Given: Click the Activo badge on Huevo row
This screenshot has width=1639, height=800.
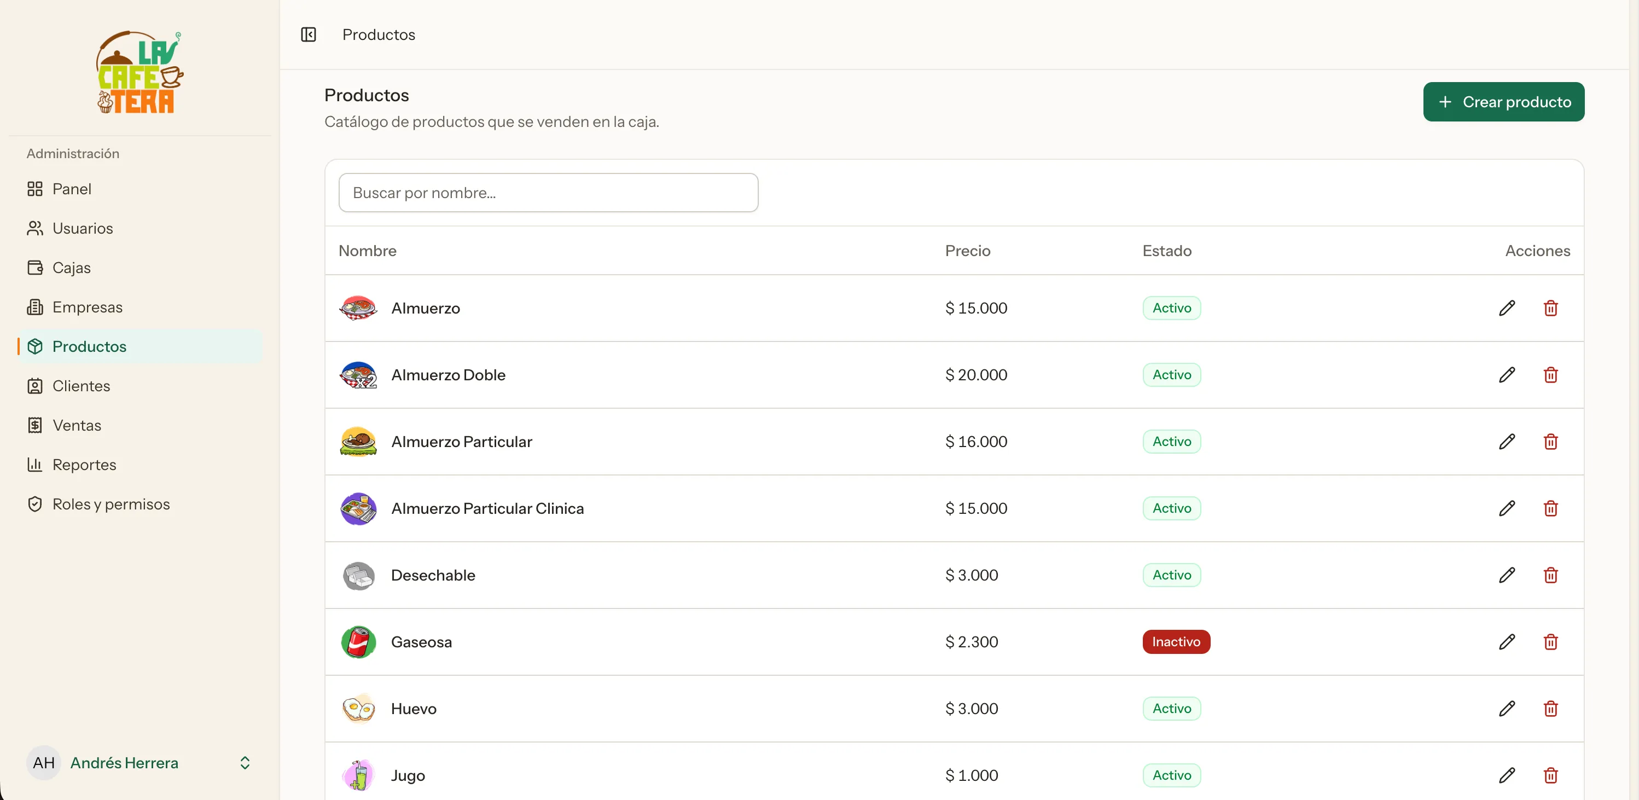Looking at the screenshot, I should [x=1171, y=709].
